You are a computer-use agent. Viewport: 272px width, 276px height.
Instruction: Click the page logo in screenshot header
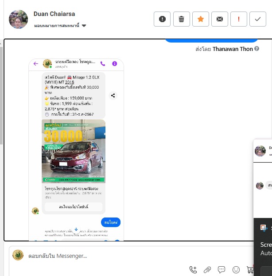pyautogui.click(x=47, y=64)
